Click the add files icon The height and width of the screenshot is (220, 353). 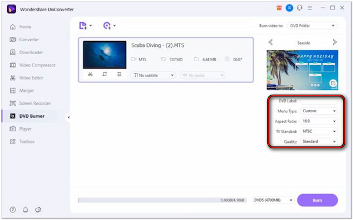pos(83,26)
